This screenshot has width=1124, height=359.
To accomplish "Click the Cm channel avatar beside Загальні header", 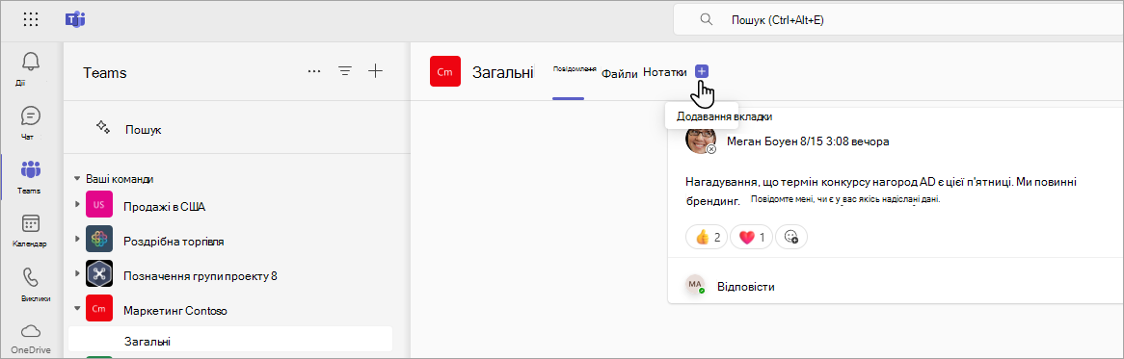I will coord(445,71).
